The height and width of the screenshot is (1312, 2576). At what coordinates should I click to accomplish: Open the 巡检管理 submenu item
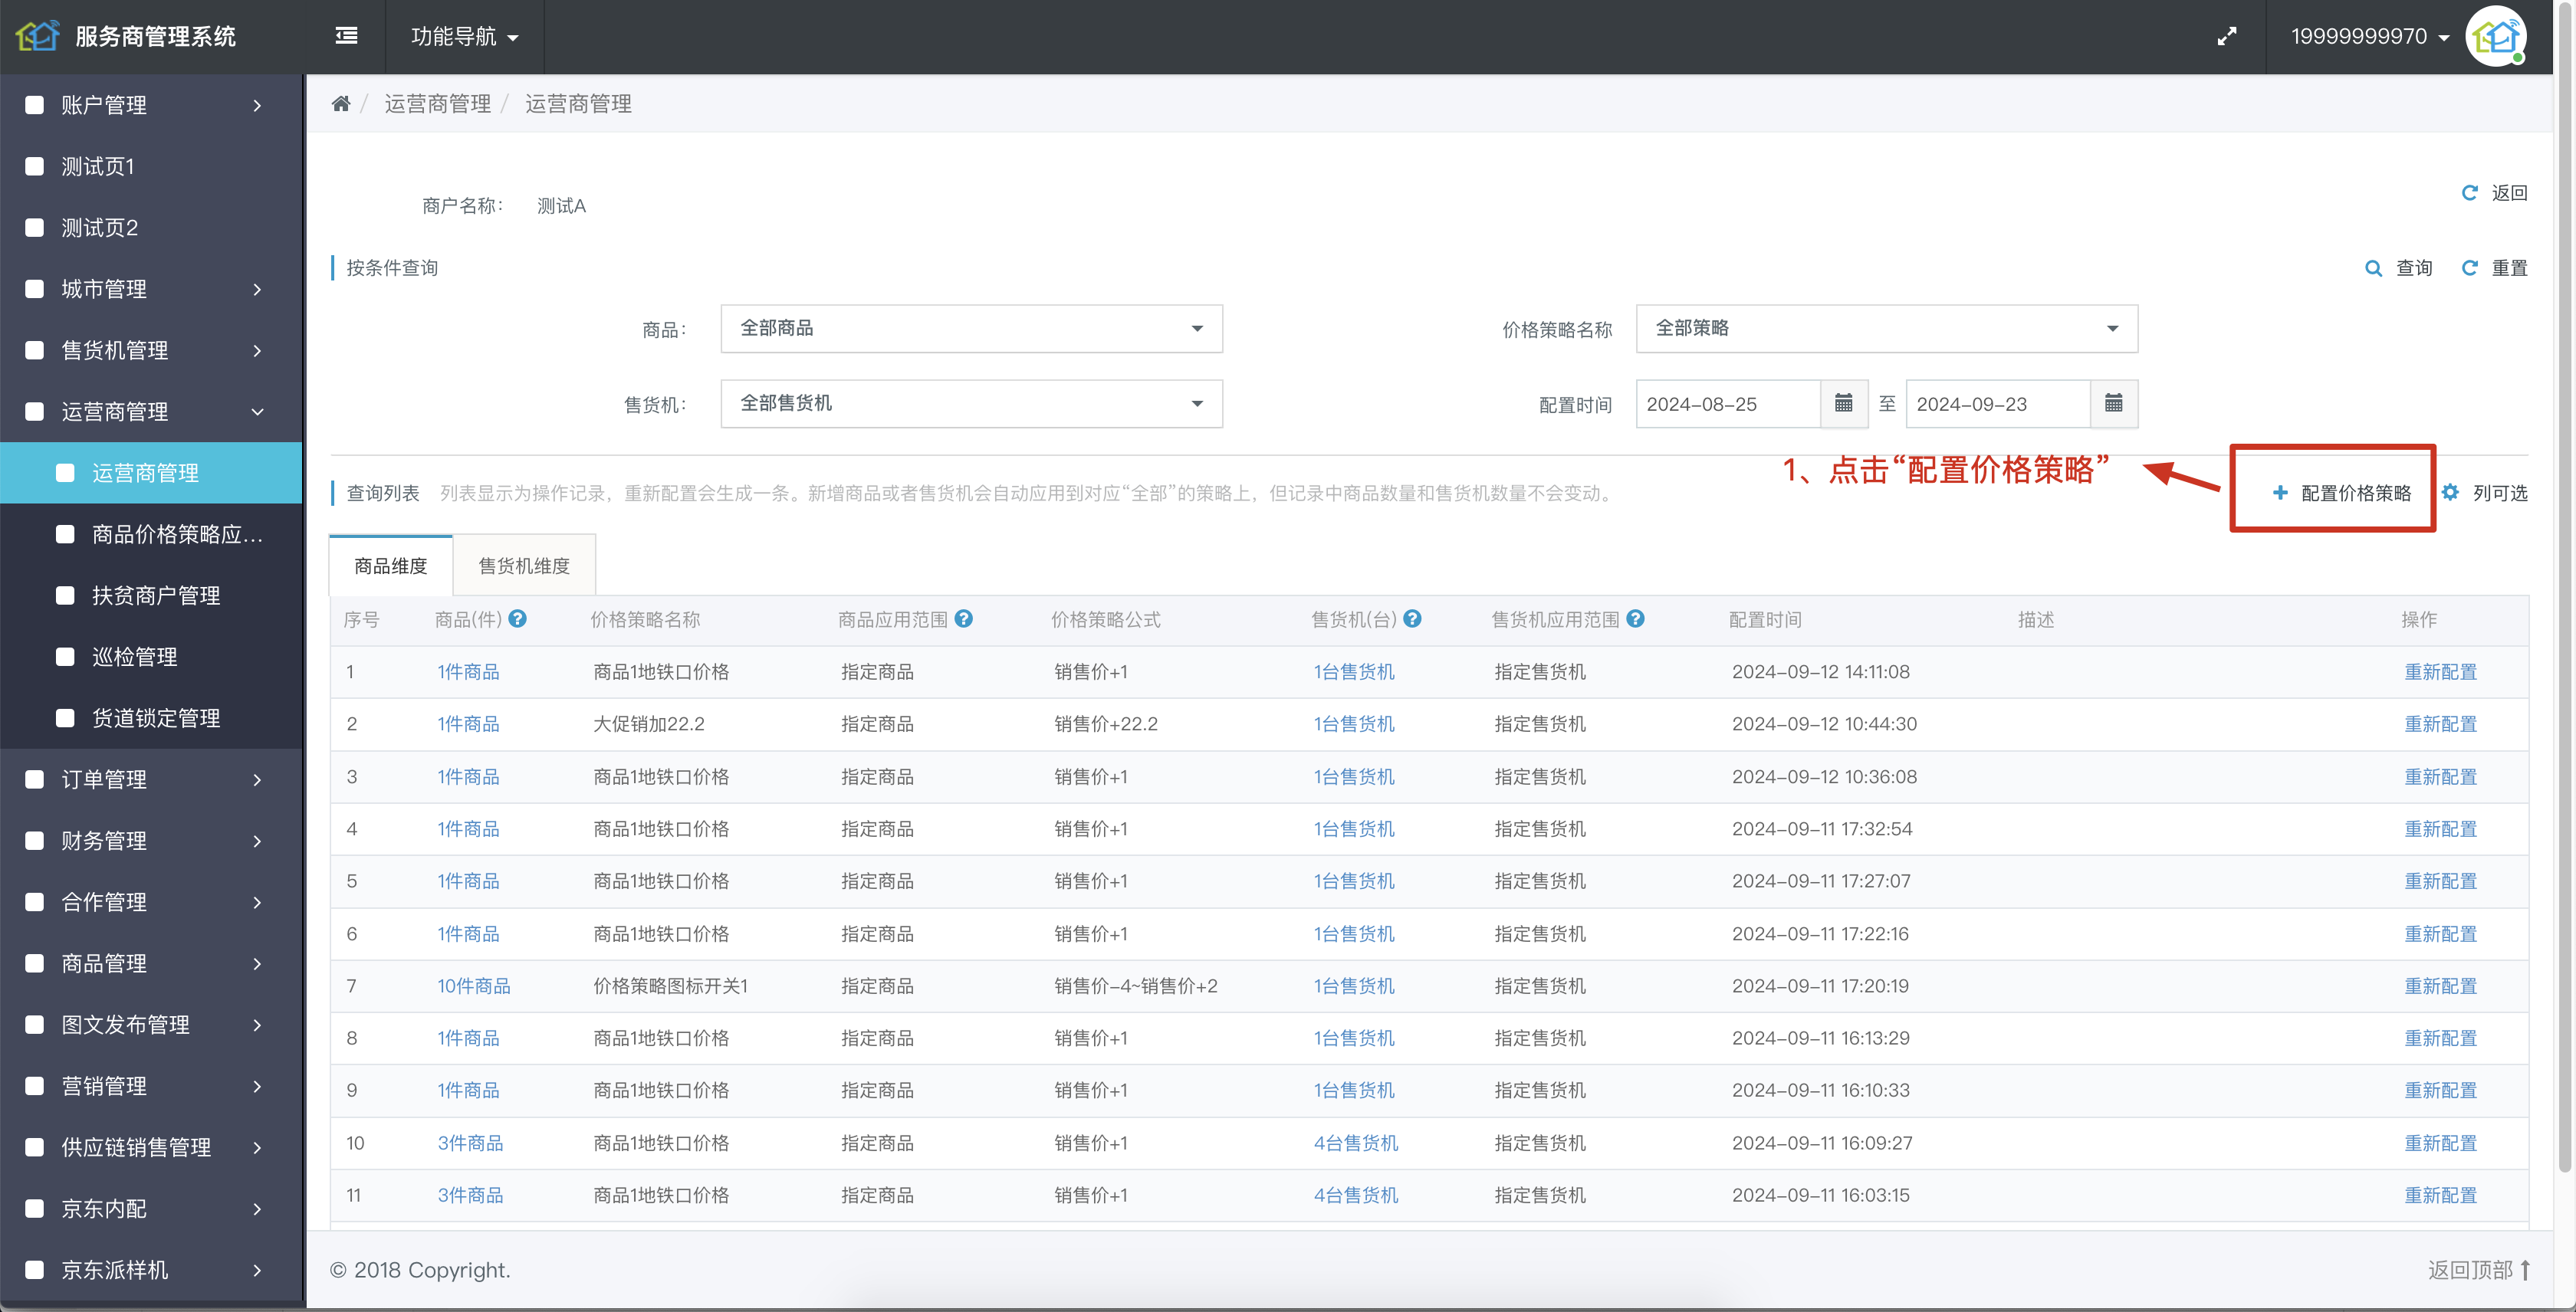tap(151, 657)
